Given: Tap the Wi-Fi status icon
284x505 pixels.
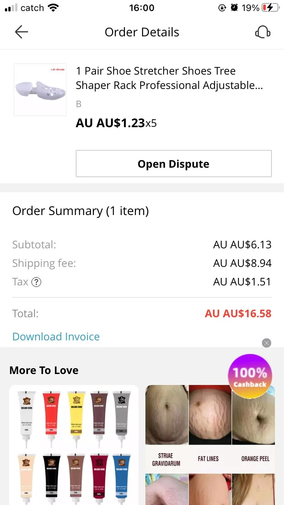Looking at the screenshot, I should click(53, 8).
